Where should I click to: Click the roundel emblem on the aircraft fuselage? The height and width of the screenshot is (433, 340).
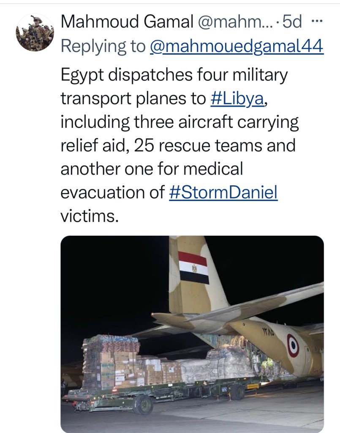click(x=293, y=345)
